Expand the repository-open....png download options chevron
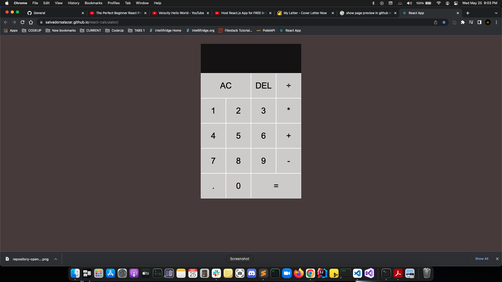 tap(56, 259)
